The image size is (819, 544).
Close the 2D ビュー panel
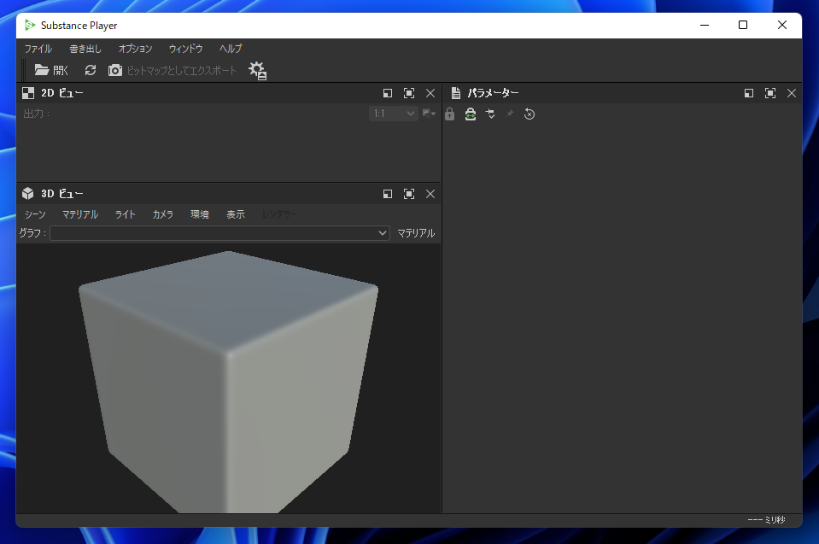click(x=430, y=93)
